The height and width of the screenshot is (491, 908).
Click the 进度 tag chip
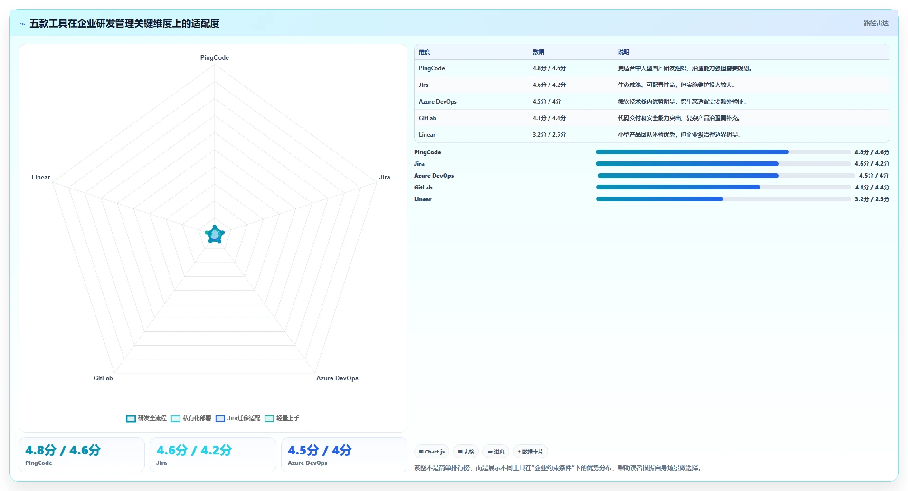point(496,452)
